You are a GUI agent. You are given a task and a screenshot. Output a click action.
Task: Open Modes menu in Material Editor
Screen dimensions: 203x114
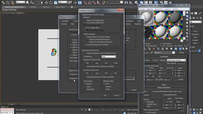click(142, 9)
